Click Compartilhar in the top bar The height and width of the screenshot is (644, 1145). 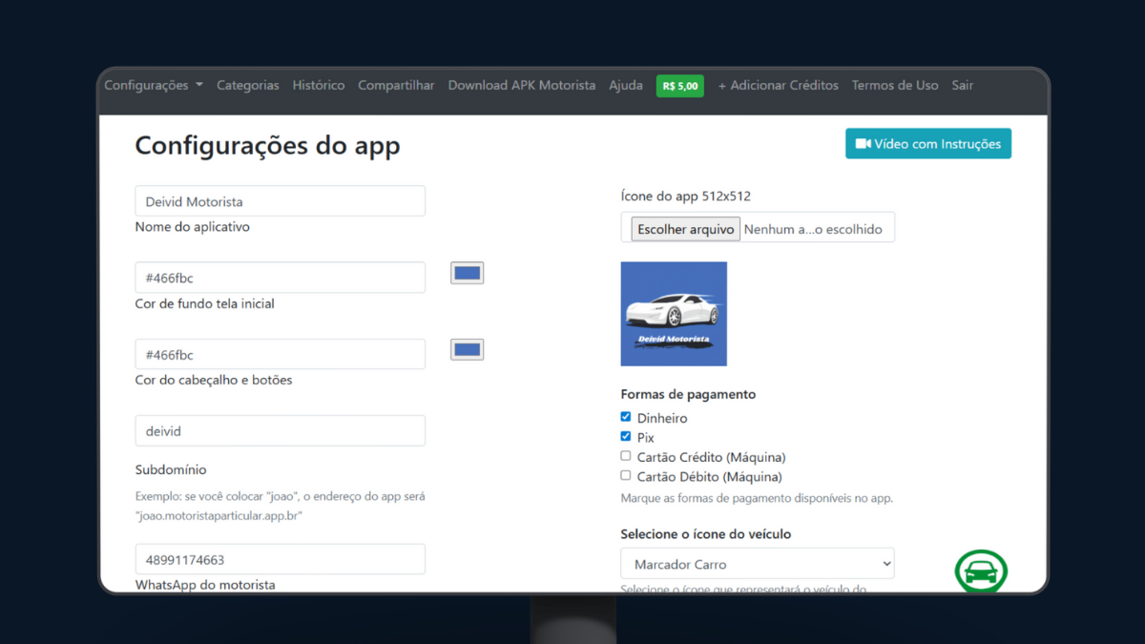[x=396, y=85]
